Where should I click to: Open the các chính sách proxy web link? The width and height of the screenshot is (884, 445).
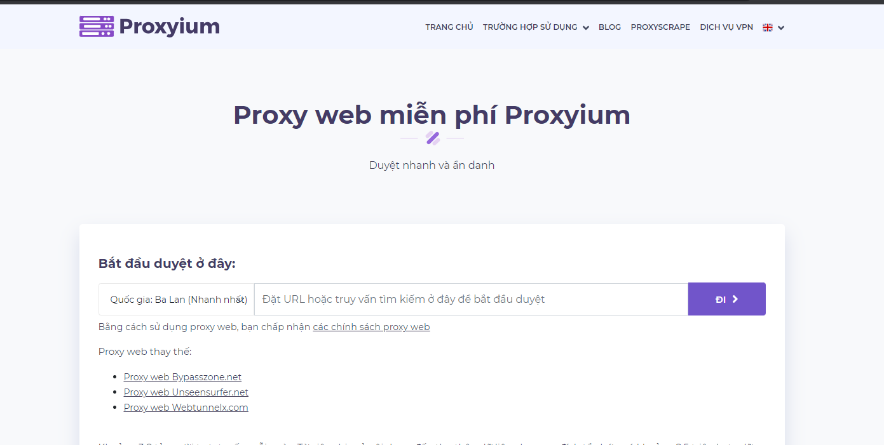371,327
